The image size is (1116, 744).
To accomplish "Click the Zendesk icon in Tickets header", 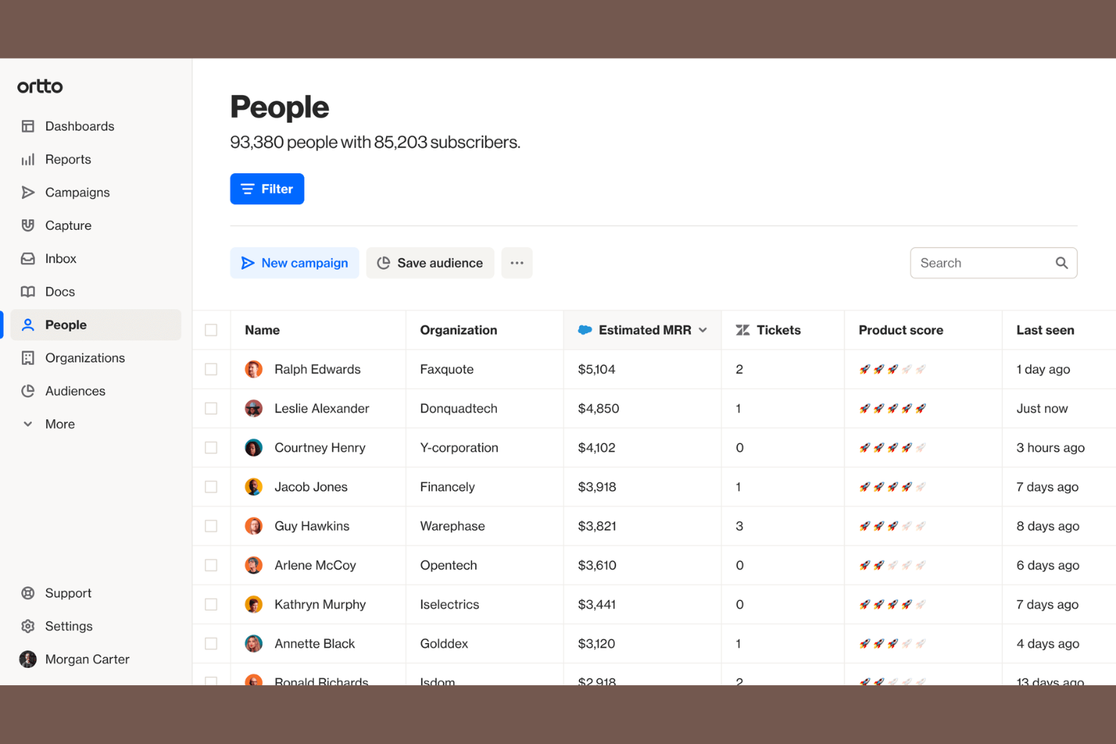I will (x=743, y=330).
